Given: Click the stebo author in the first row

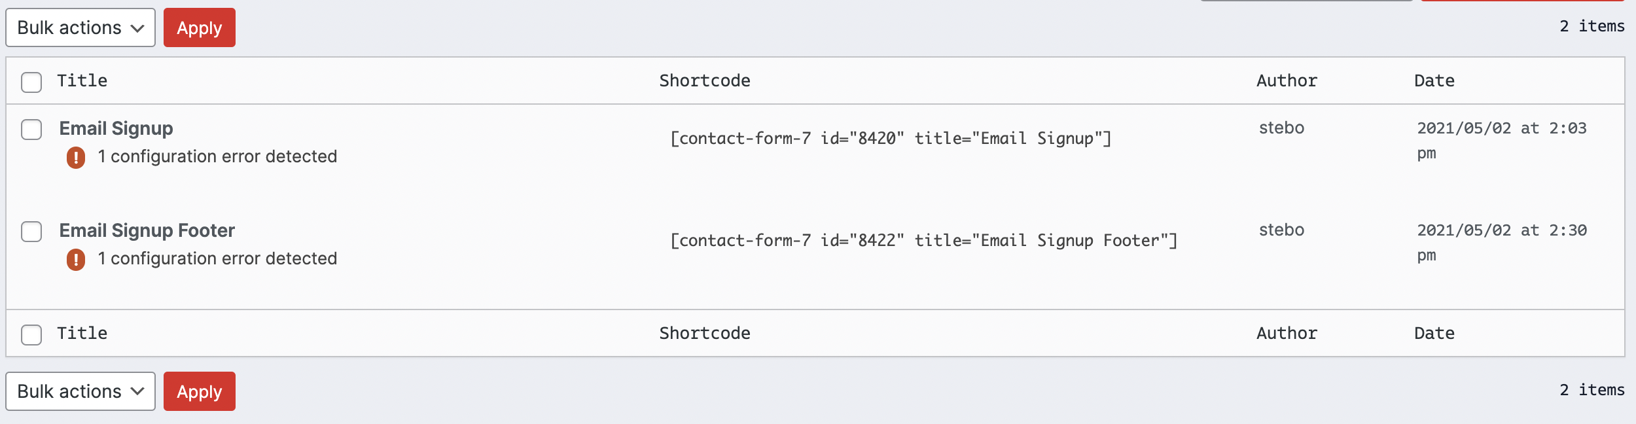Looking at the screenshot, I should coord(1281,128).
